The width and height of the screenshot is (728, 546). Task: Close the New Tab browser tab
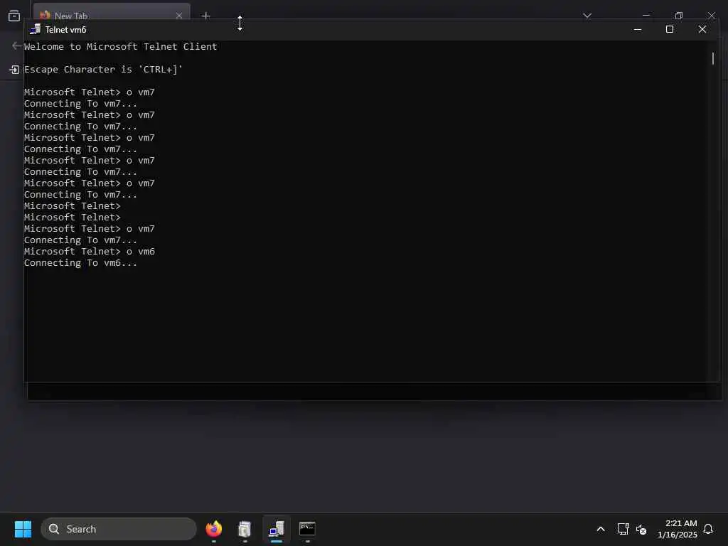coord(178,16)
